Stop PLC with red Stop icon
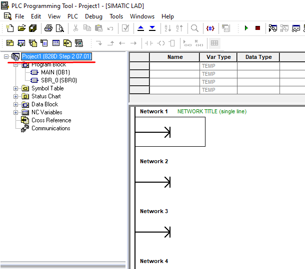Image resolution: width=305 pixels, height=269 pixels. (x=257, y=28)
